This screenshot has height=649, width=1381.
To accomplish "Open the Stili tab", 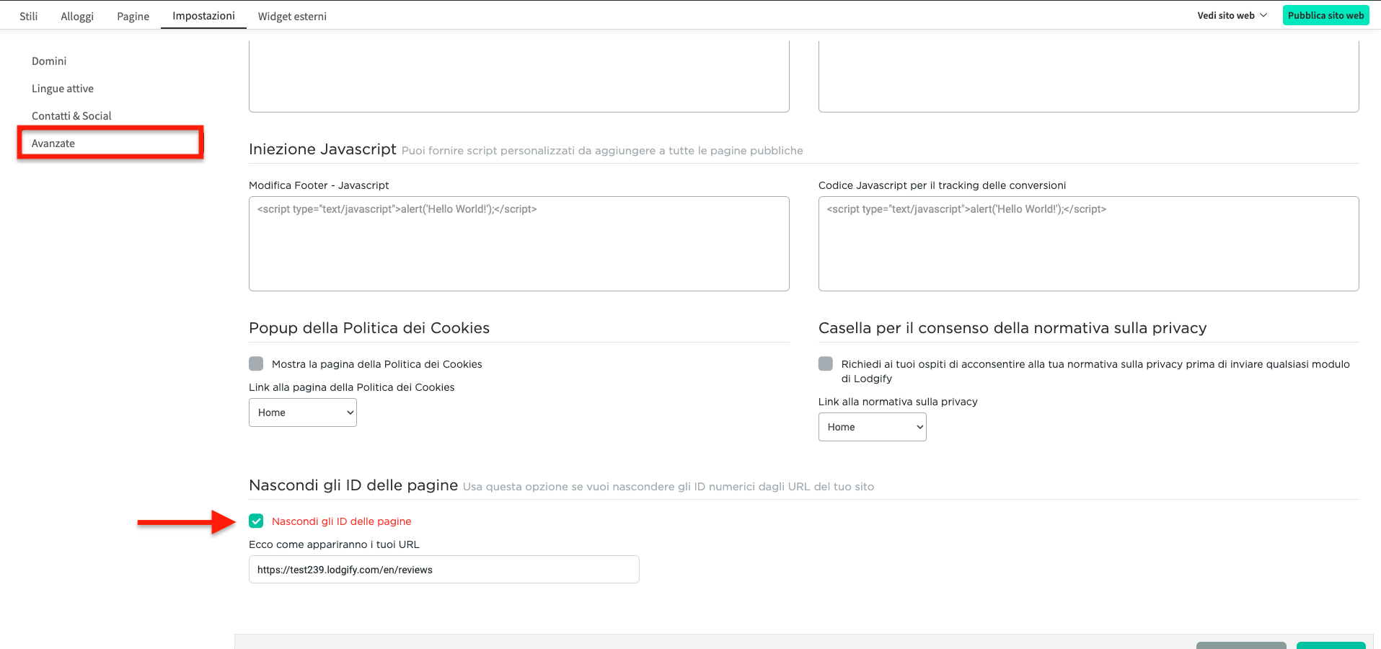I will tap(29, 16).
